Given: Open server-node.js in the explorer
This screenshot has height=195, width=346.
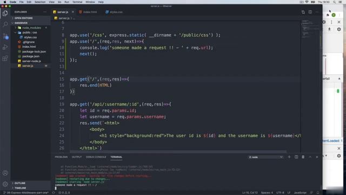Looking at the screenshot, I should tap(31, 61).
